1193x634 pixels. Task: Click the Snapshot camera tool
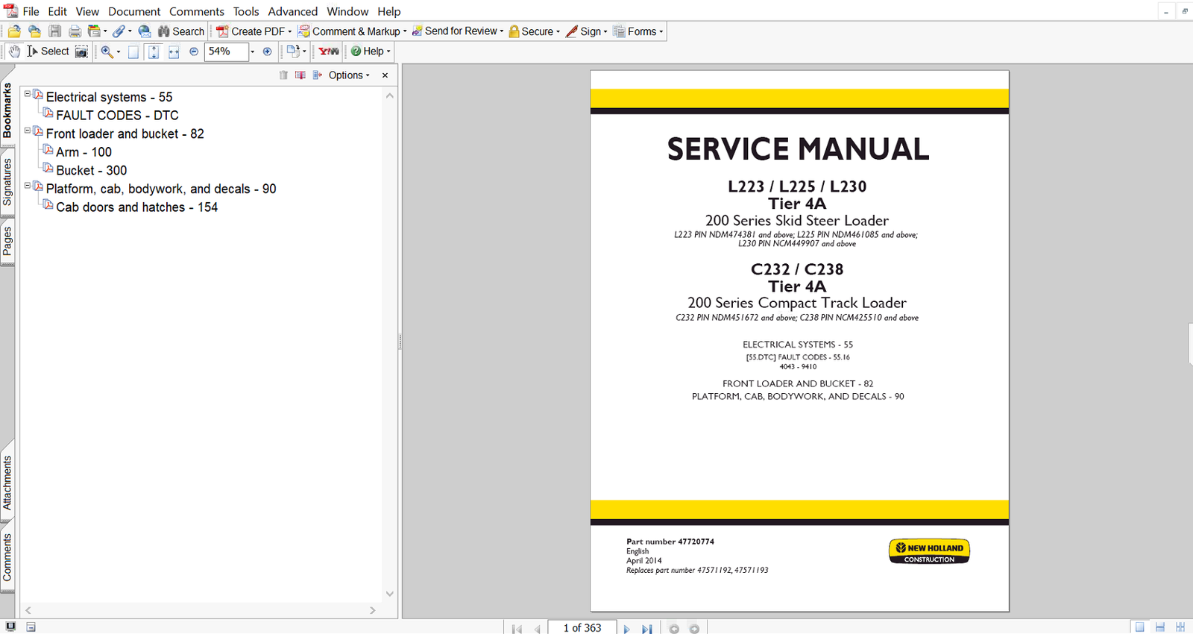[81, 51]
